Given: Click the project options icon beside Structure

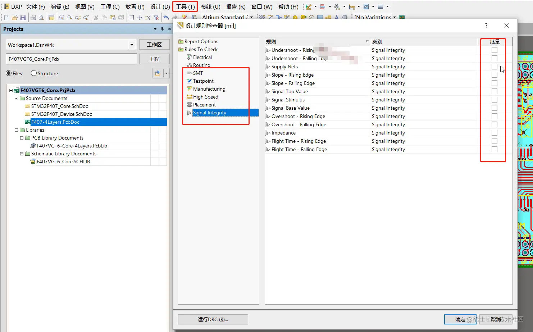Looking at the screenshot, I should [x=157, y=73].
